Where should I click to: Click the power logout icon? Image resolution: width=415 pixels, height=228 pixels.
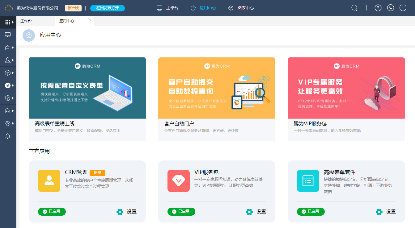403,8
